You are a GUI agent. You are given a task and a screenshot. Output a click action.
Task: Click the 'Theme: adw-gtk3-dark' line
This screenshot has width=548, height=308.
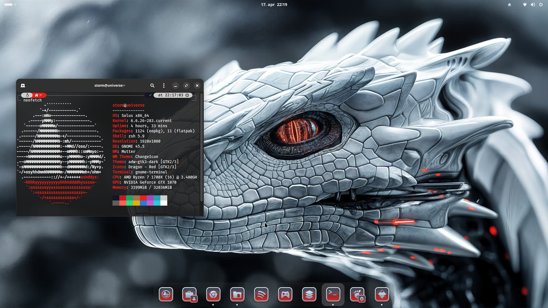pyautogui.click(x=146, y=162)
